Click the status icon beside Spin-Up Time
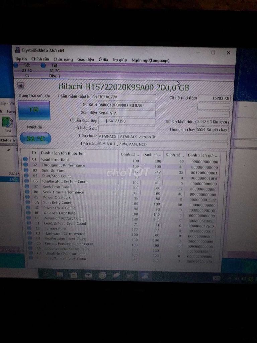The image size is (257, 343). pyautogui.click(x=26, y=170)
